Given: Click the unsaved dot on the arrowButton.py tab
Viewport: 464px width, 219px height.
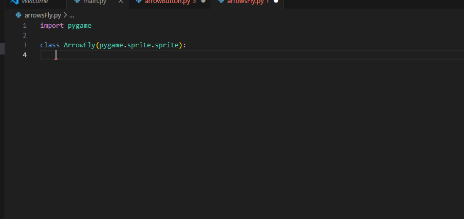Looking at the screenshot, I should (x=204, y=2).
